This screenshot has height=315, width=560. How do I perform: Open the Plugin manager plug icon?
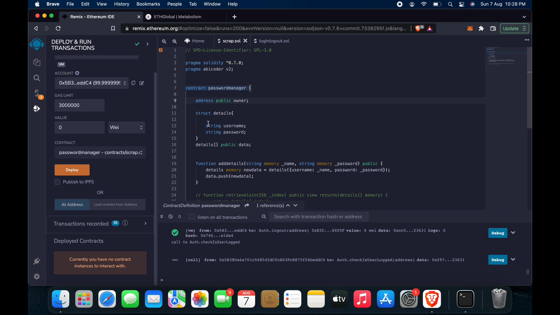pos(37,261)
